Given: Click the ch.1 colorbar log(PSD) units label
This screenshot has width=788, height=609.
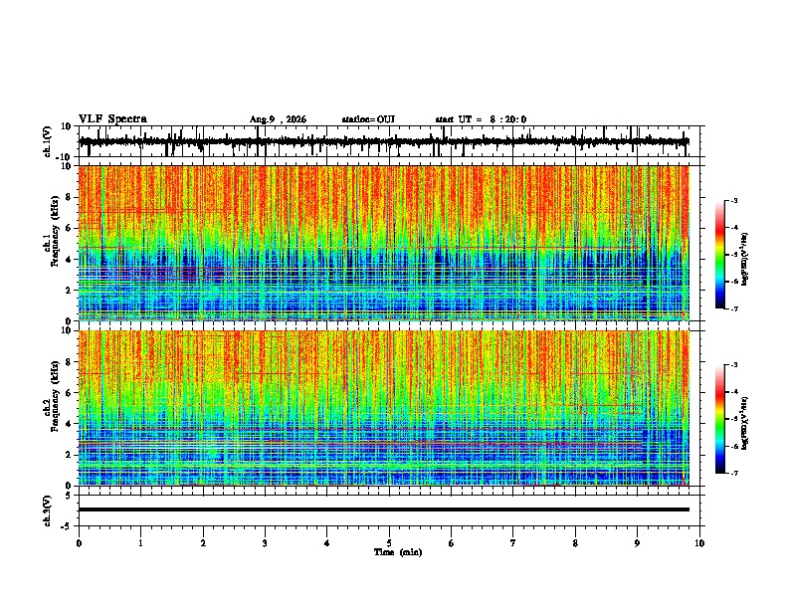Looking at the screenshot, I should [x=745, y=260].
